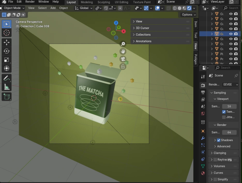
Task: Click the zoom magnifier viewport icon
Action: [x=123, y=44]
